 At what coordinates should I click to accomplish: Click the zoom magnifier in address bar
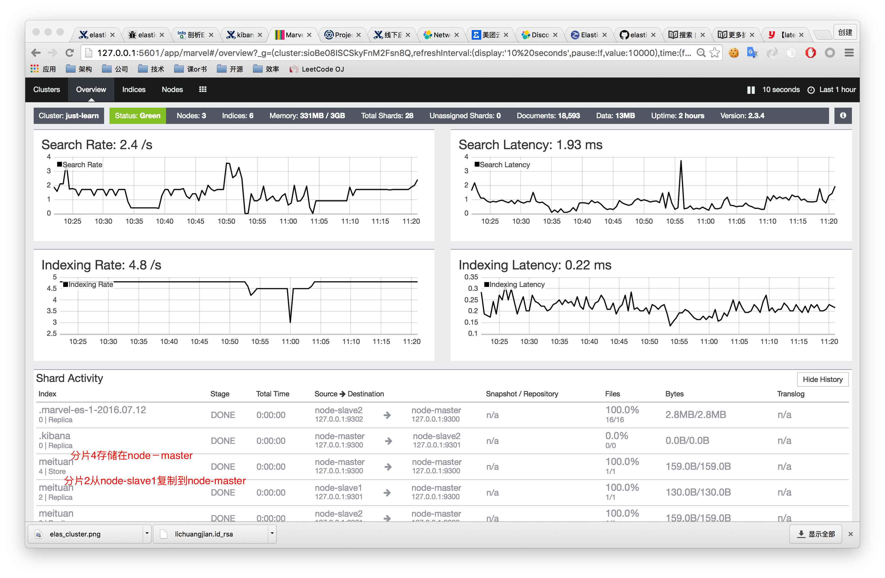pyautogui.click(x=701, y=53)
